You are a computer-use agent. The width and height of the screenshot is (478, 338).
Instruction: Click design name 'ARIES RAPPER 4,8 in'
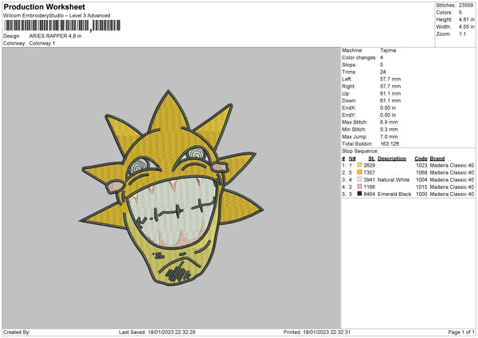pyautogui.click(x=55, y=36)
